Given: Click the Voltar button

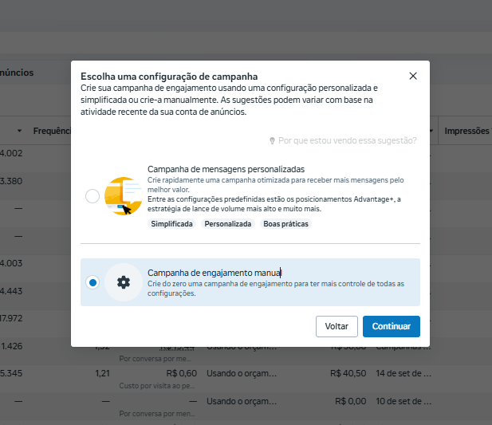Looking at the screenshot, I should (337, 326).
